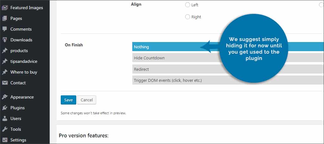
Task: Open the Where to buy menu
Action: [24, 72]
